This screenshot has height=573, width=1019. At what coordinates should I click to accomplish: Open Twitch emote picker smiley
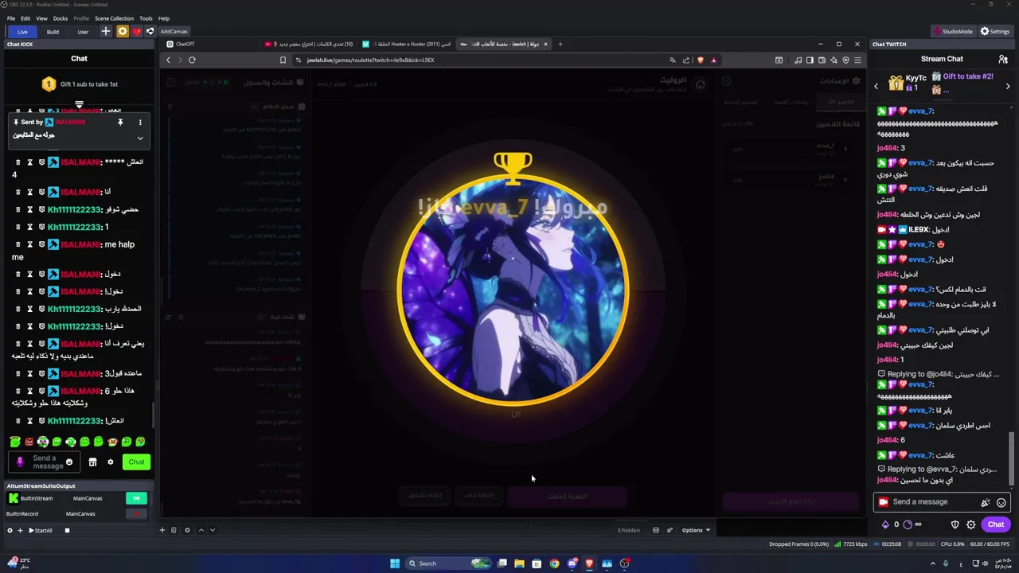pos(1001,502)
